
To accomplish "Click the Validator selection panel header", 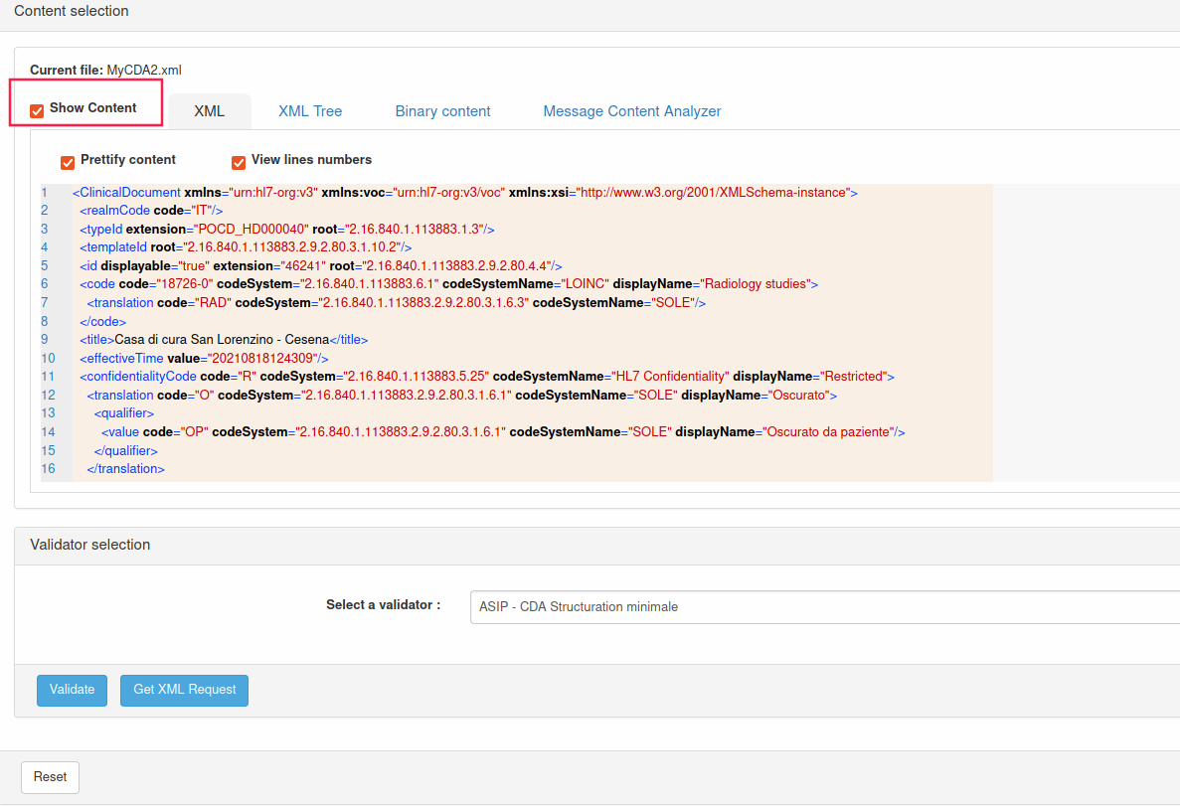I will (x=90, y=545).
